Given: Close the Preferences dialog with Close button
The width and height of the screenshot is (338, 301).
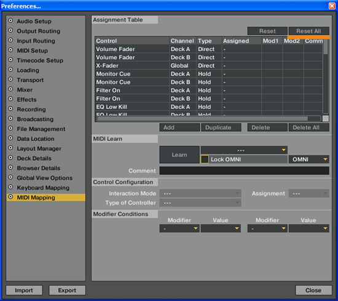Looking at the screenshot, I should 313,290.
